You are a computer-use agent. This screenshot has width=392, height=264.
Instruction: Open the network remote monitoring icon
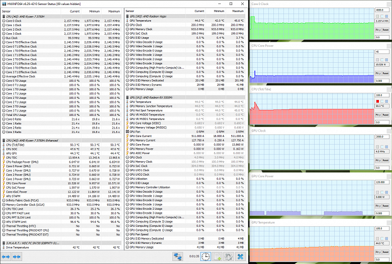178,256
